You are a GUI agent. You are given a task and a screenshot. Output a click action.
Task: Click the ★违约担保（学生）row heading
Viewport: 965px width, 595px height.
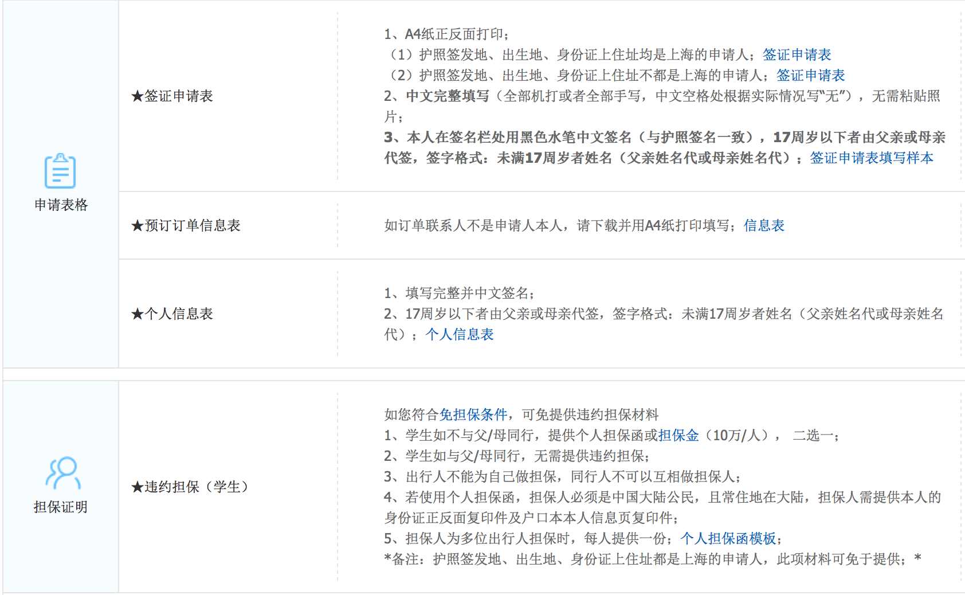point(190,487)
